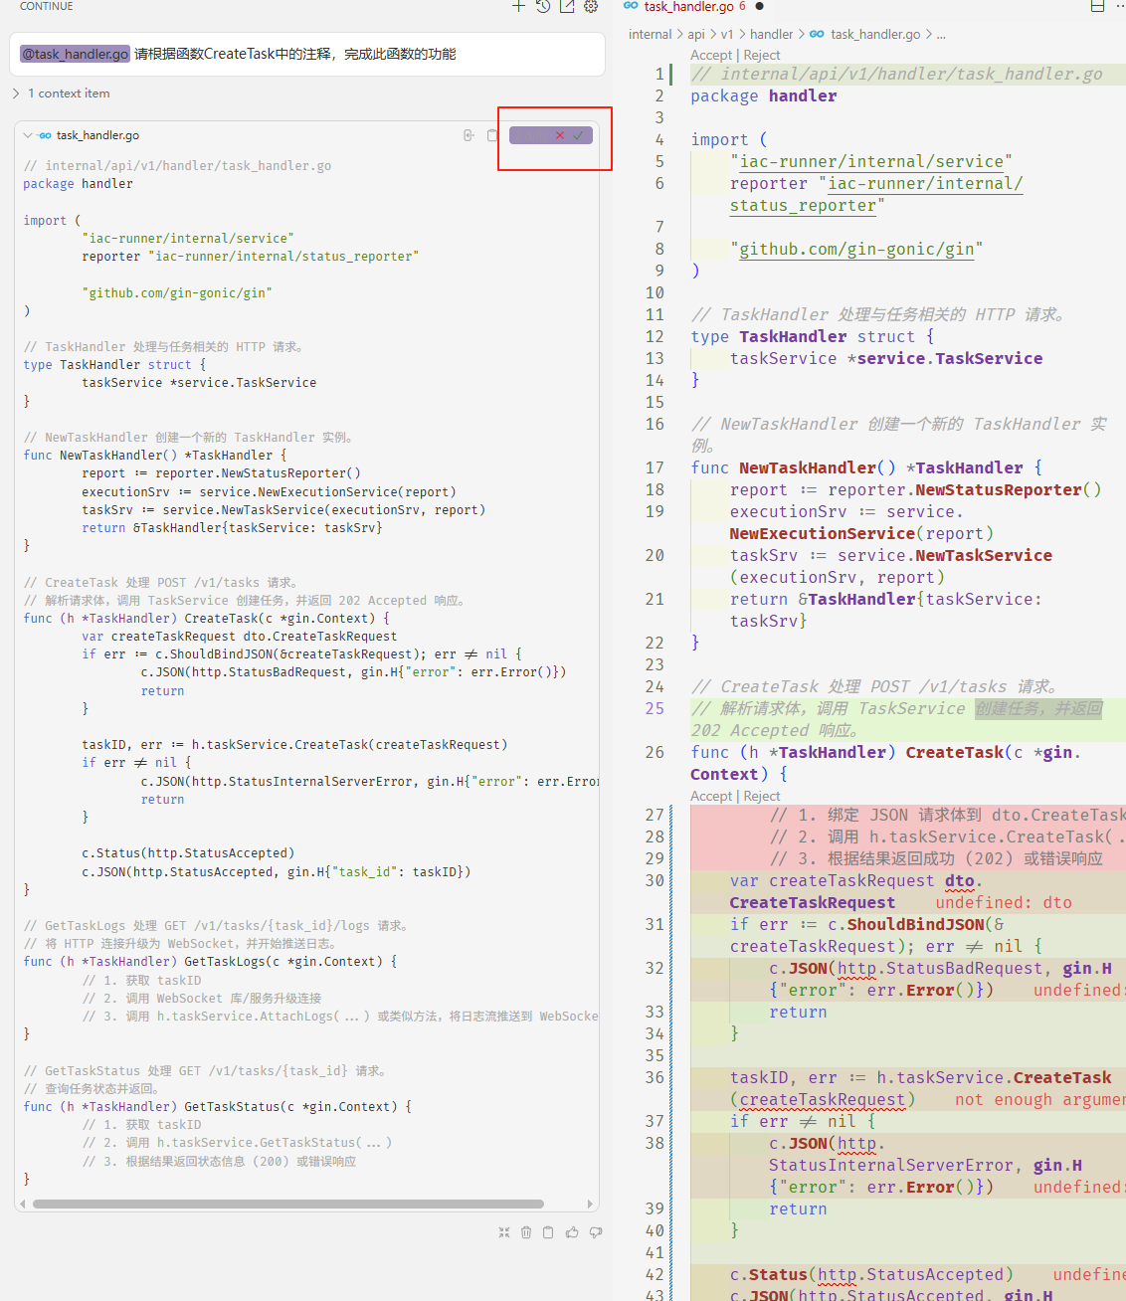Open chat history clock icon
Screen dimensions: 1126x1301
click(543, 6)
